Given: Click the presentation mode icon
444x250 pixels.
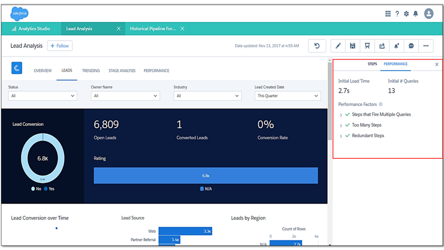Looking at the screenshot, I should tap(367, 46).
